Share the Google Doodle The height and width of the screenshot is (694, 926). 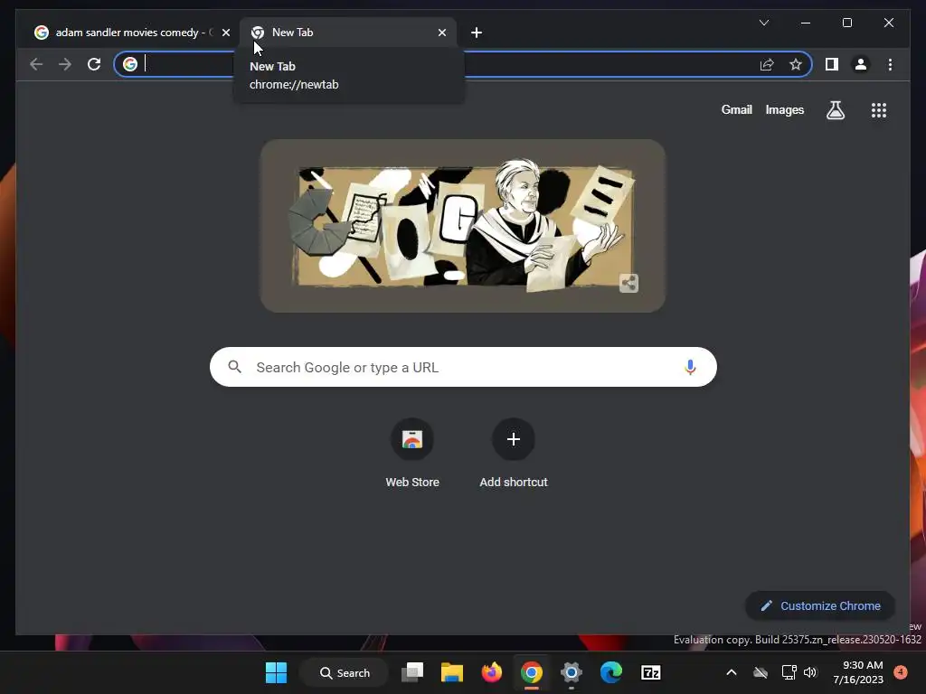pyautogui.click(x=629, y=283)
